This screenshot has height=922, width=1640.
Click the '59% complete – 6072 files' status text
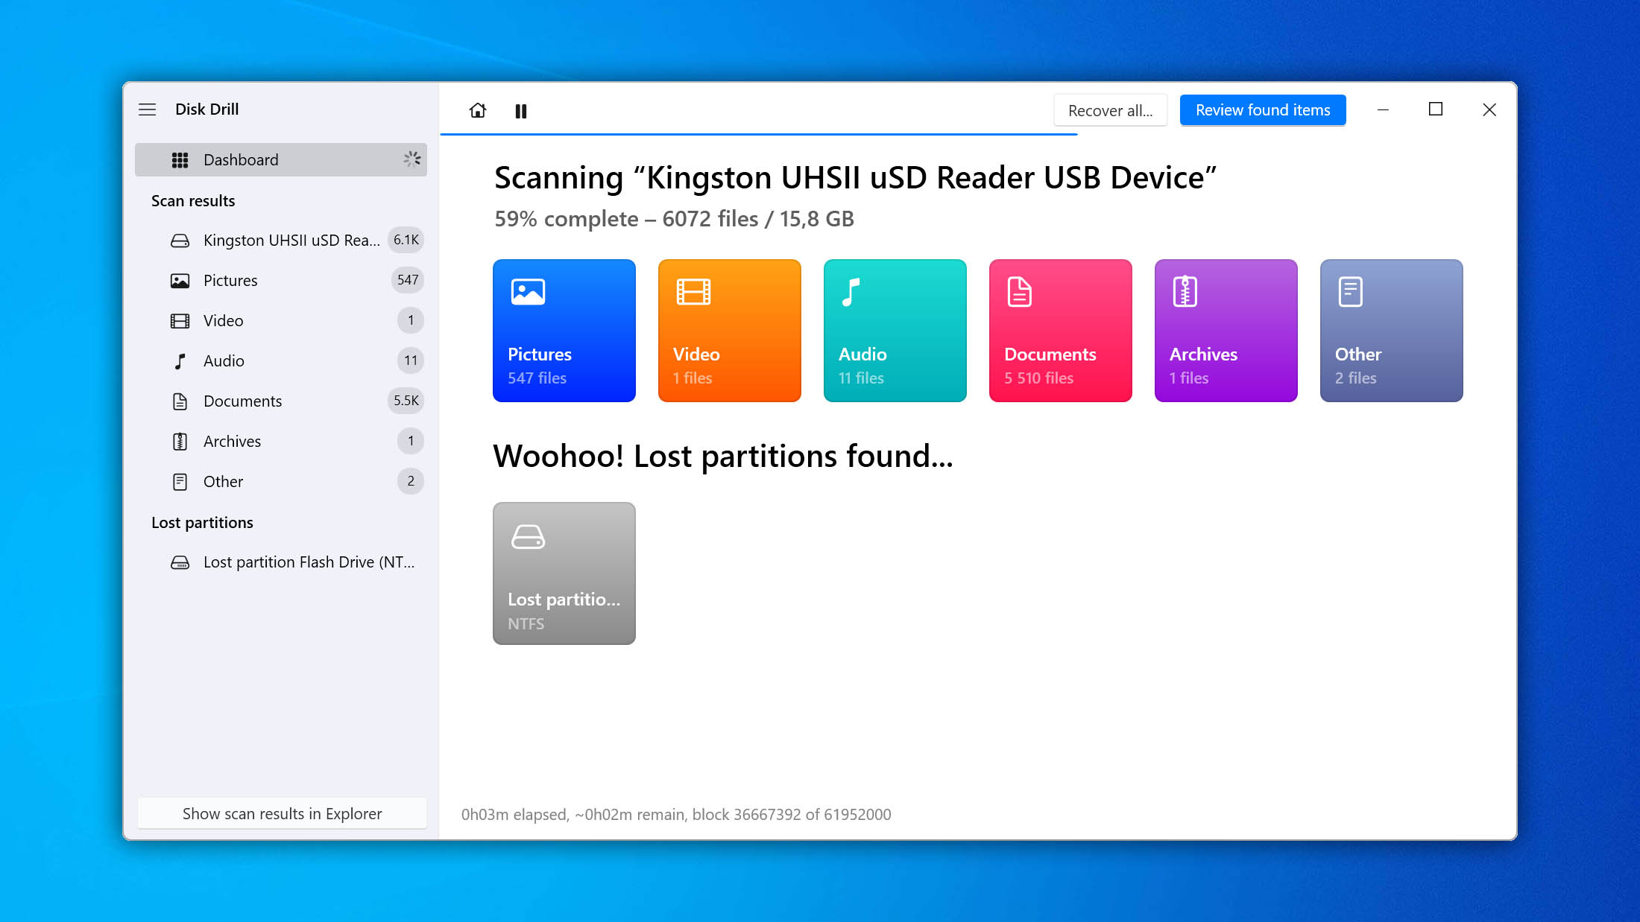point(675,219)
